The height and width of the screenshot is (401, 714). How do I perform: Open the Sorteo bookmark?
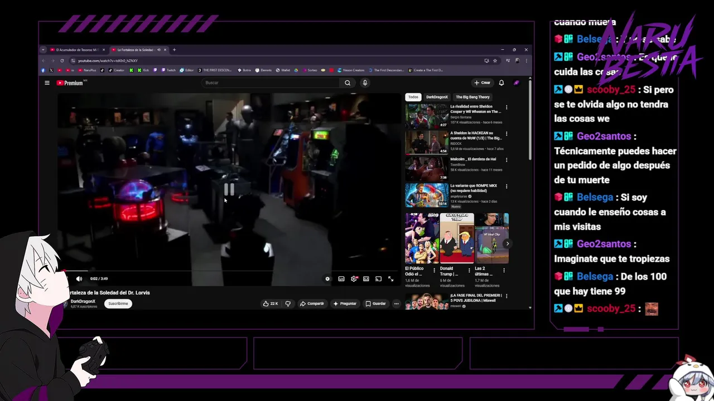point(311,70)
